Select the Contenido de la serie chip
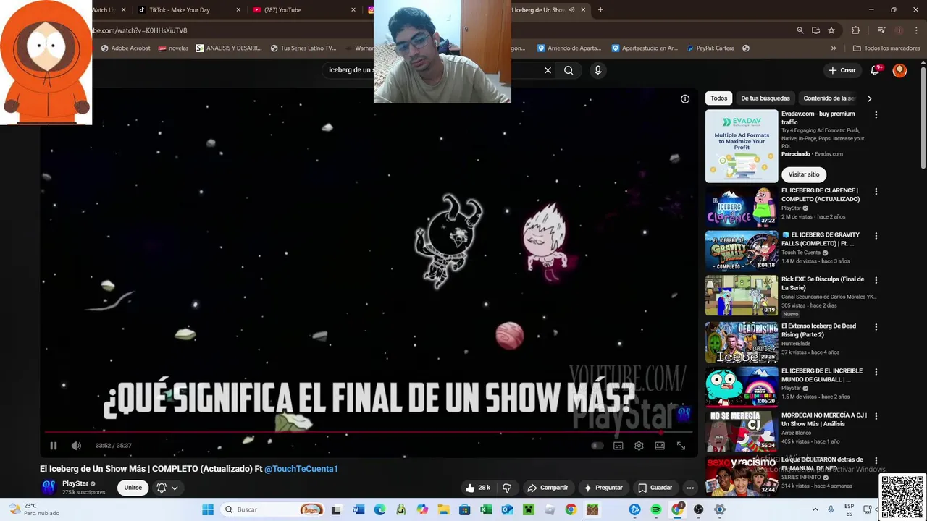Viewport: 927px width, 521px height. click(829, 98)
